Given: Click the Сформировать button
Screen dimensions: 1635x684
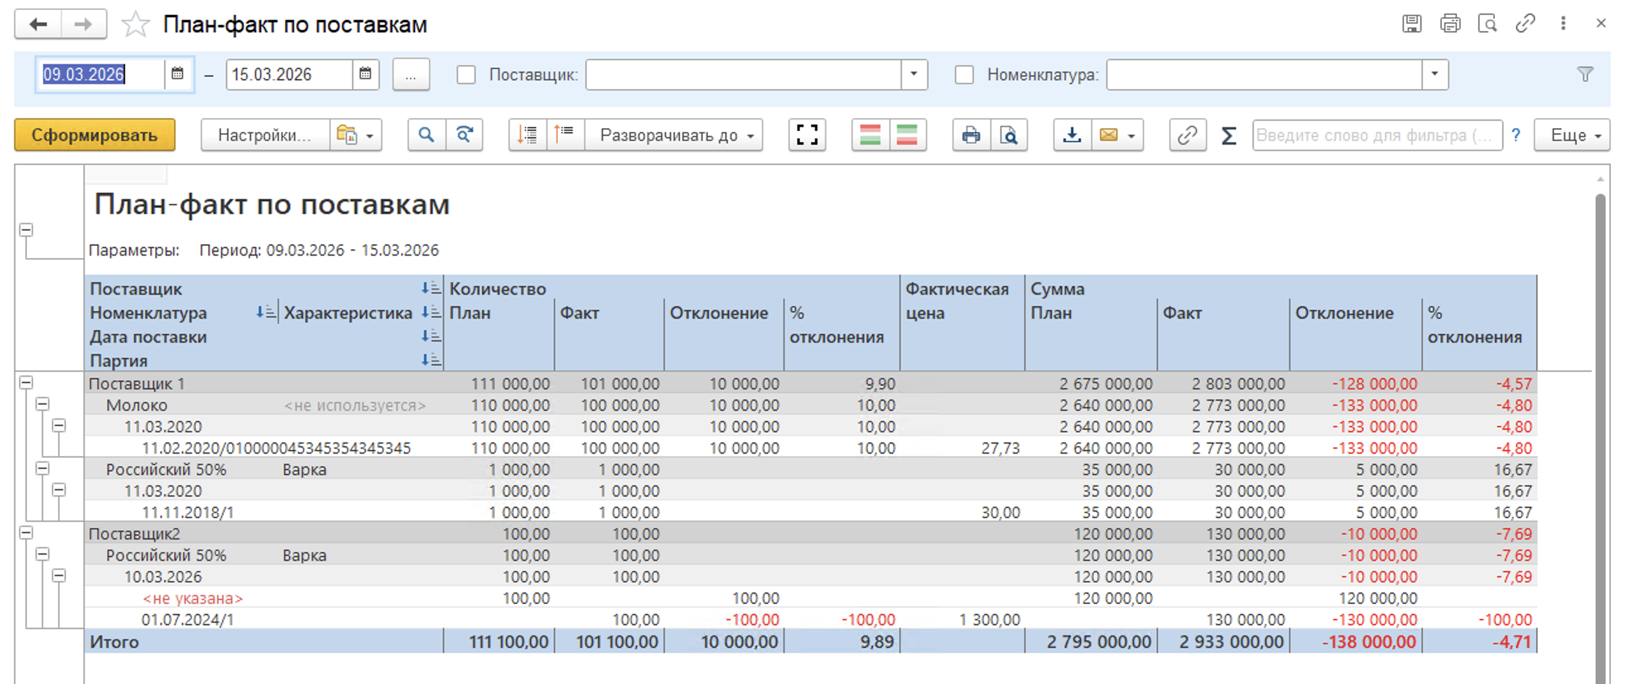Looking at the screenshot, I should [95, 134].
